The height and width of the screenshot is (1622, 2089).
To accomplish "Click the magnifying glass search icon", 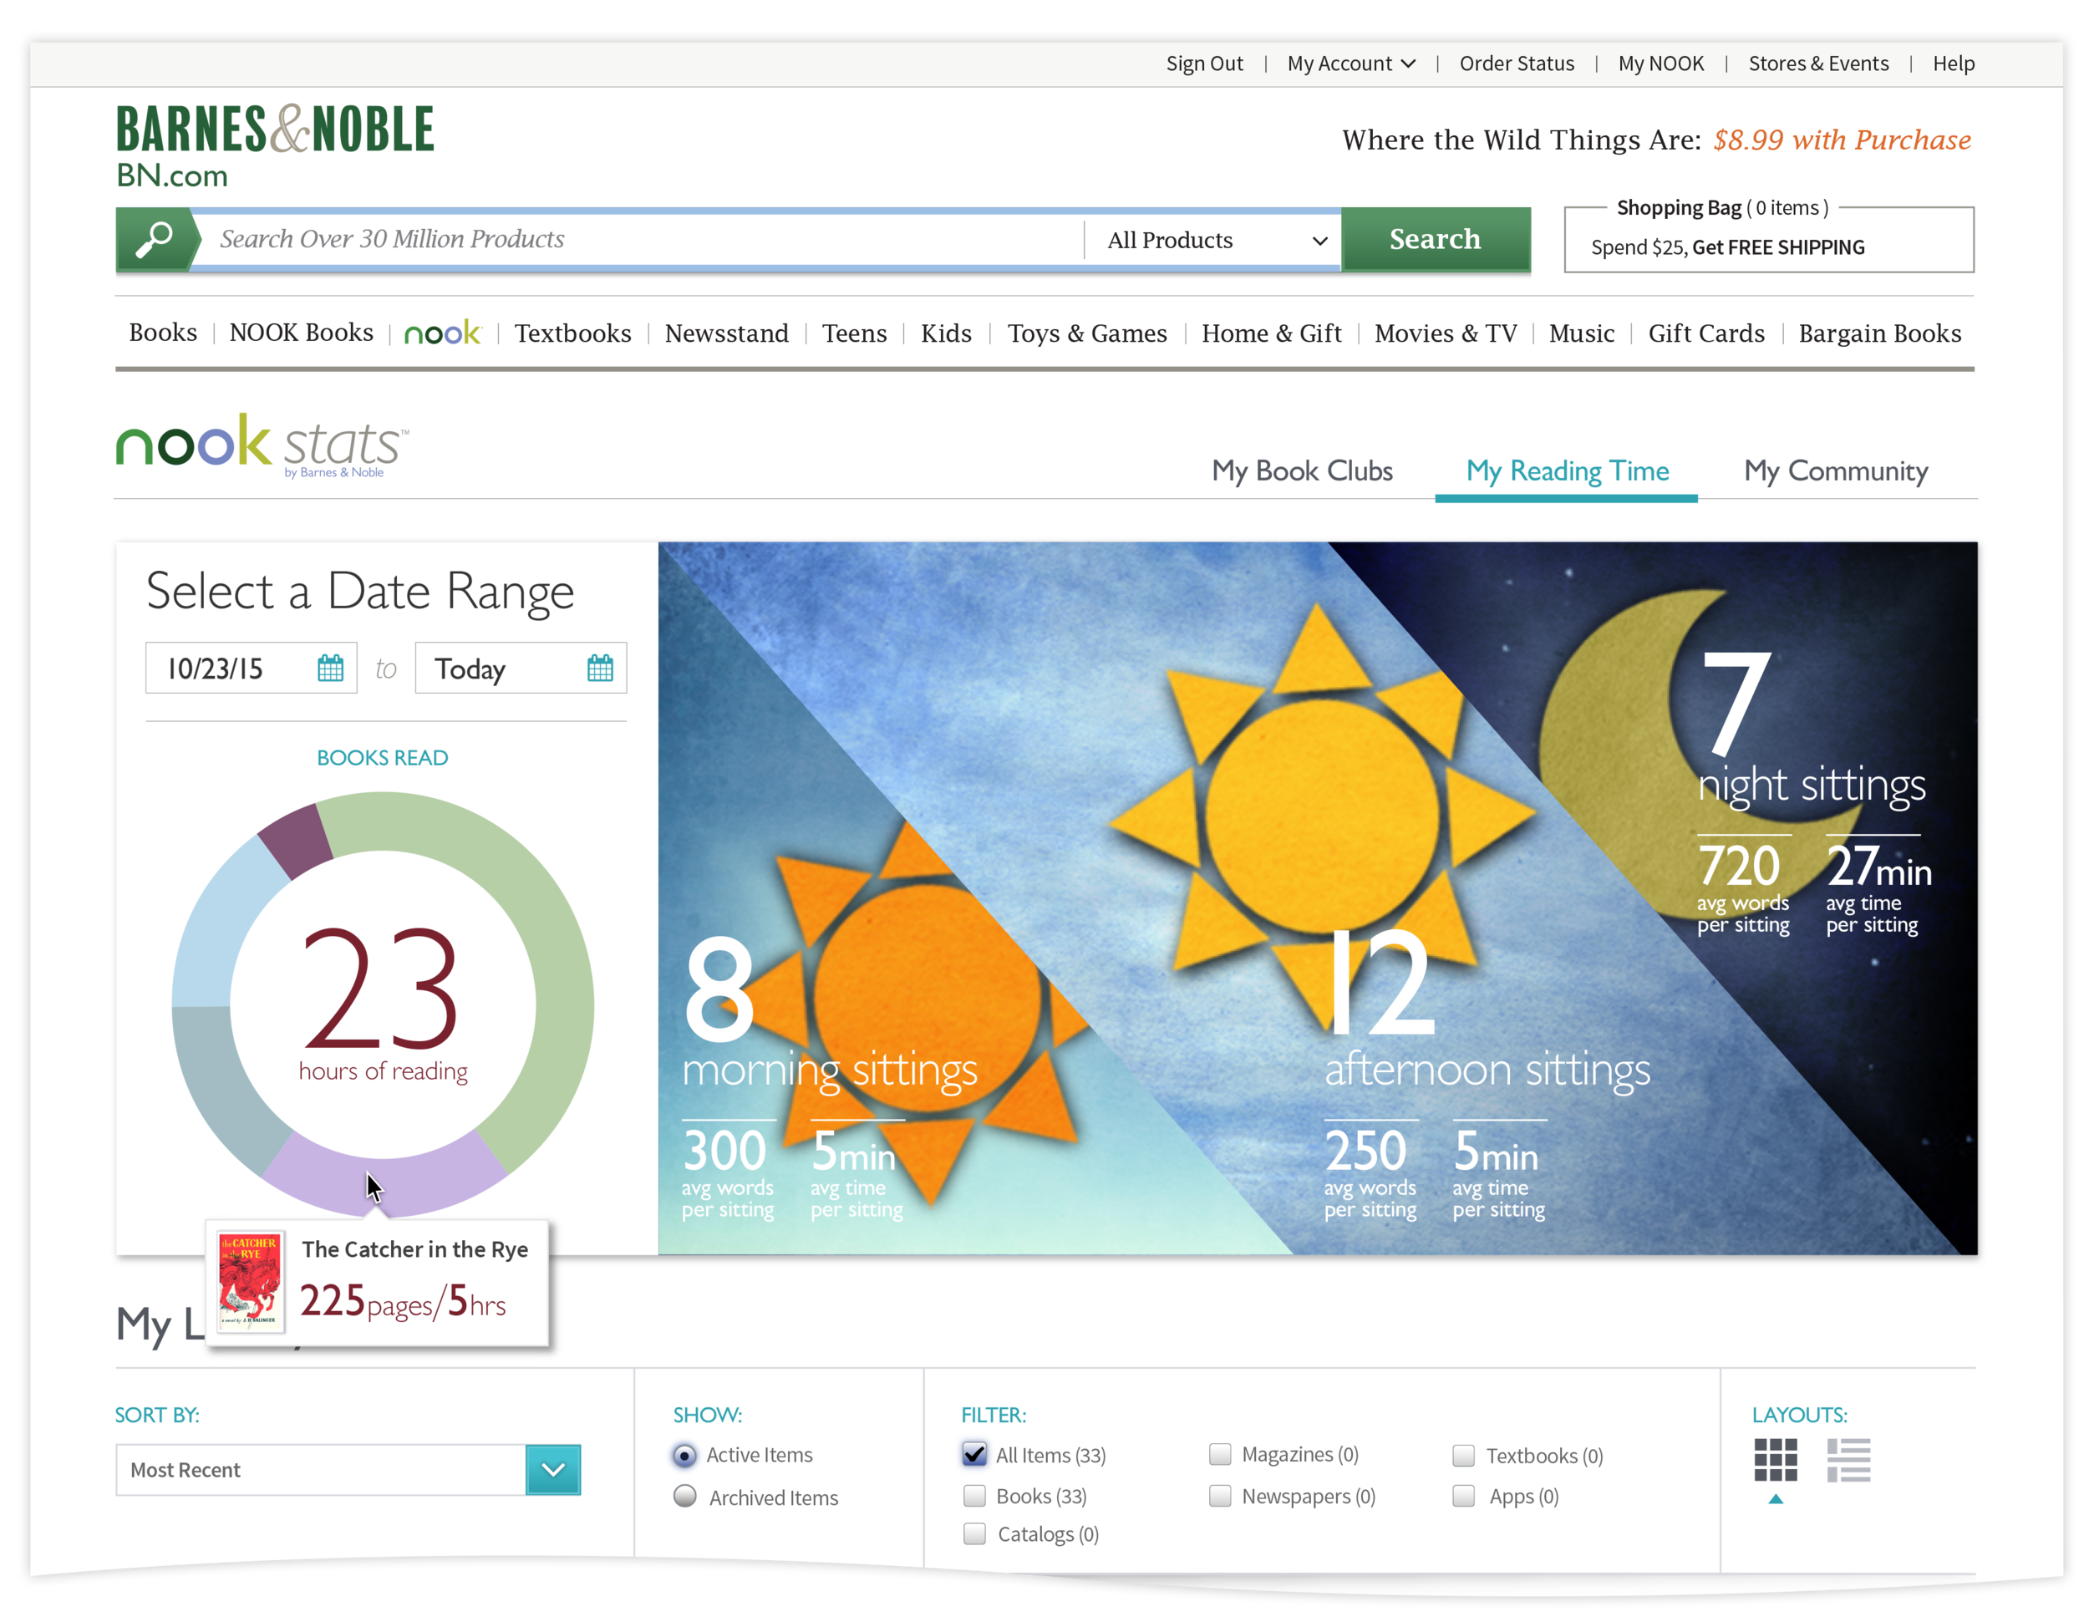I will click(x=154, y=239).
